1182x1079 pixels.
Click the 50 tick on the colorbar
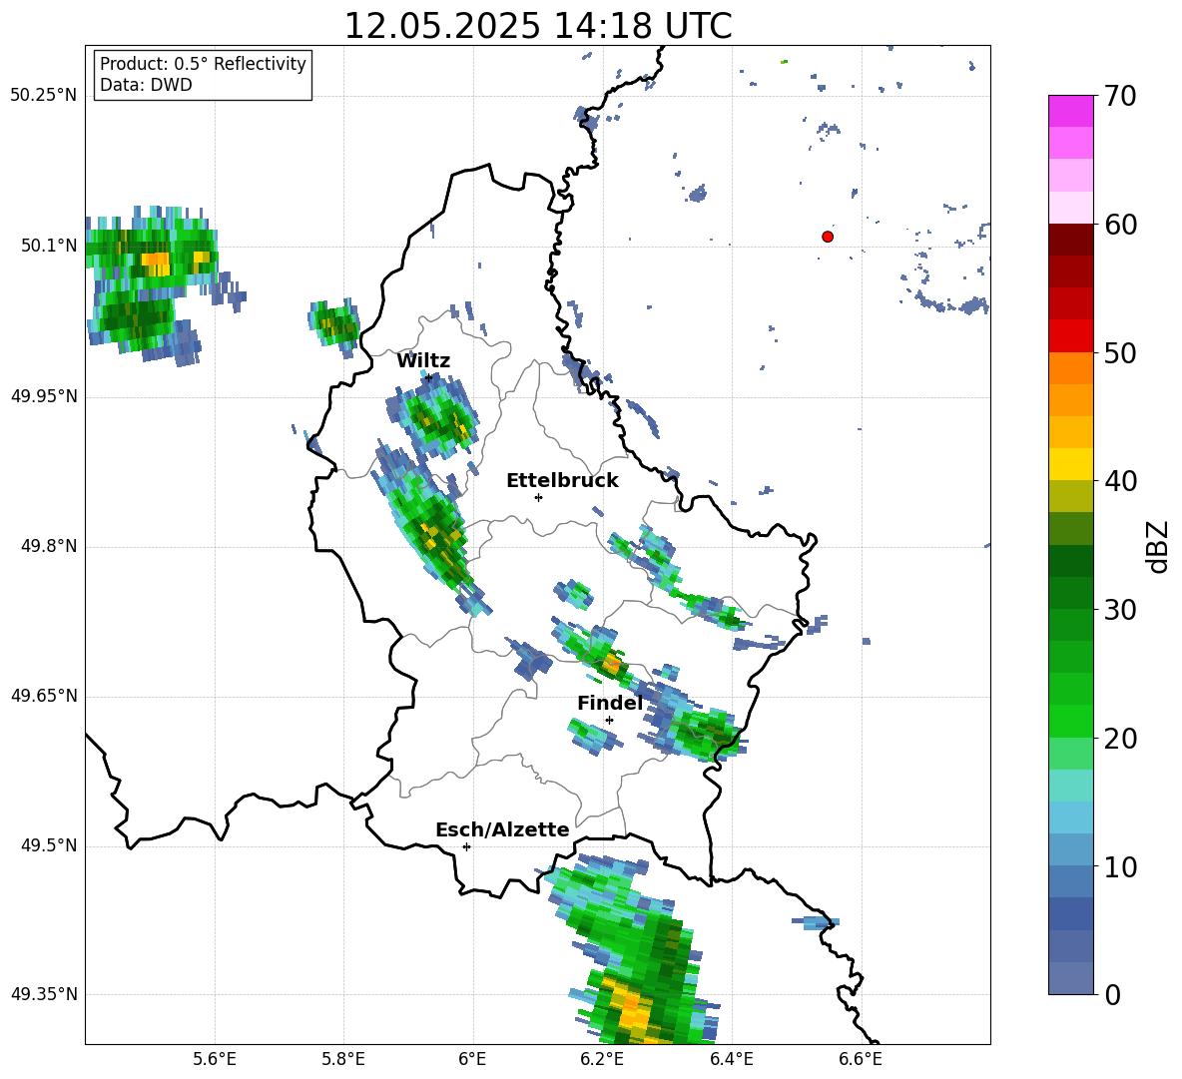pyautogui.click(x=1119, y=352)
